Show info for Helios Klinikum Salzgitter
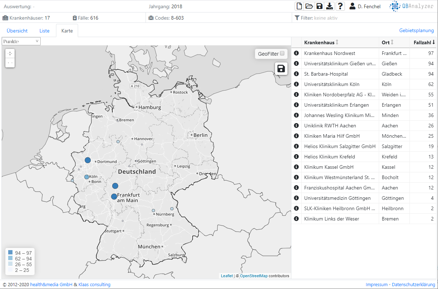 [296, 146]
